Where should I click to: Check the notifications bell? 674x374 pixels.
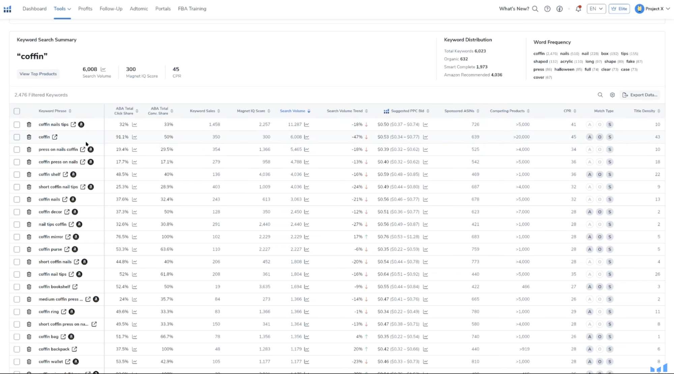[x=578, y=9]
